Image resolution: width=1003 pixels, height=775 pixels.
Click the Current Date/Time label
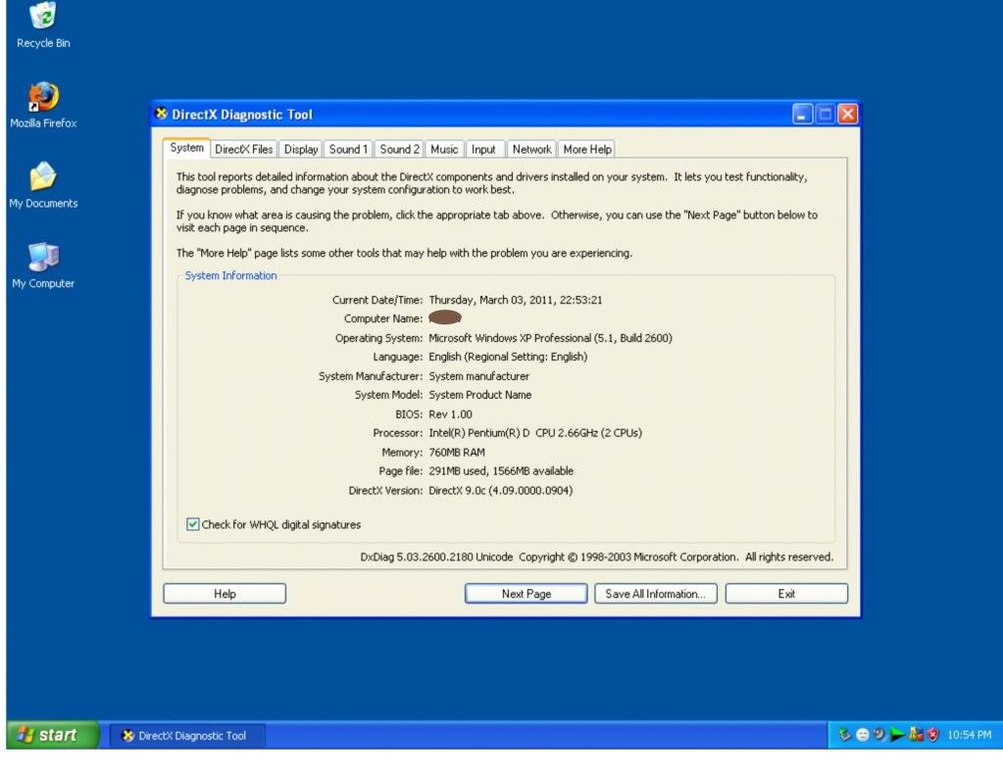coord(377,300)
